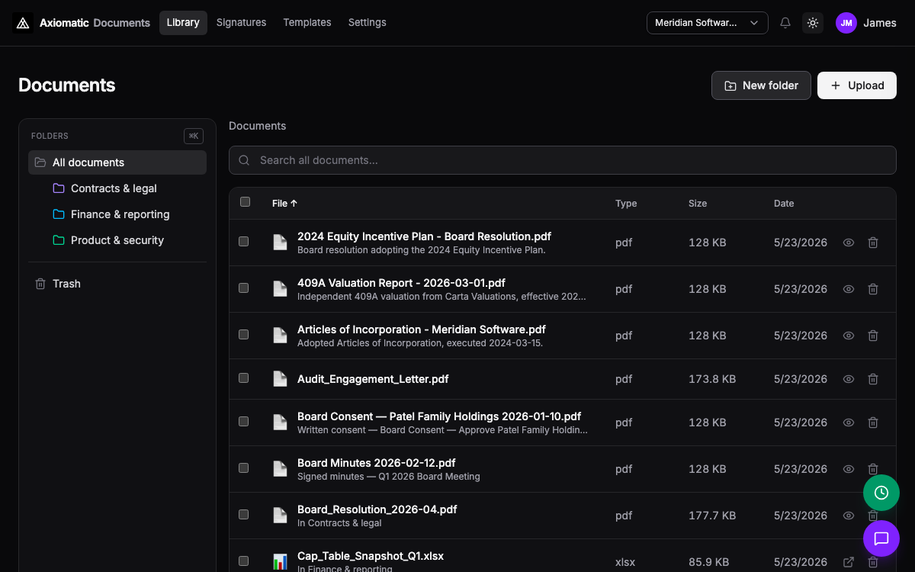This screenshot has width=915, height=572.
Task: Open the Meridian Software workspace dropdown
Action: [708, 23]
